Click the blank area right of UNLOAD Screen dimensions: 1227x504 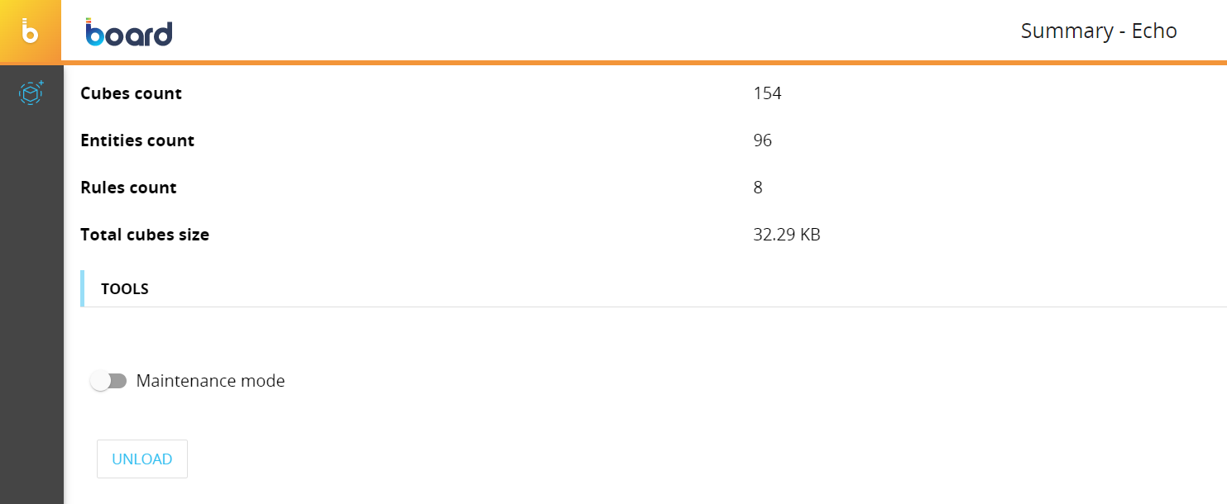tap(579, 459)
